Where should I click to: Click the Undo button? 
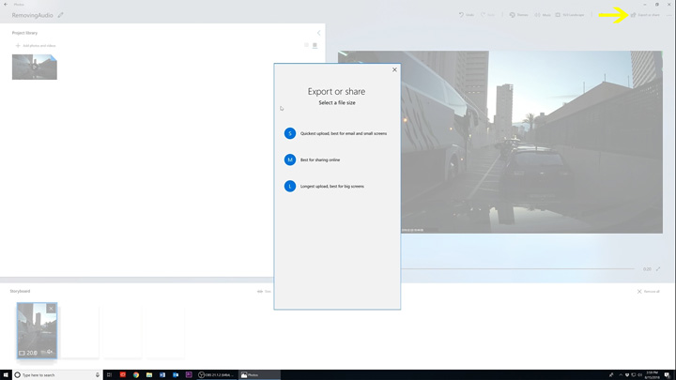[x=466, y=15]
